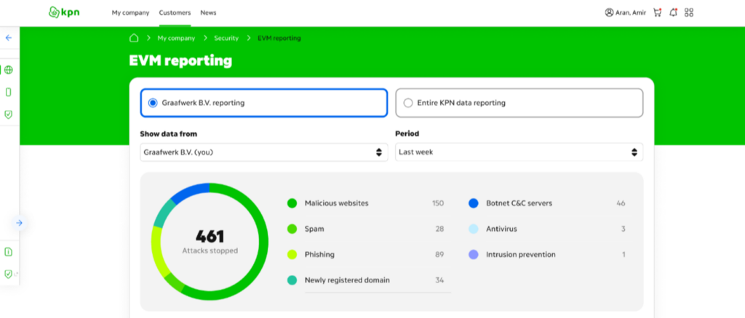745x318 pixels.
Task: Click the back arrow in sidebar
Action: [x=9, y=38]
